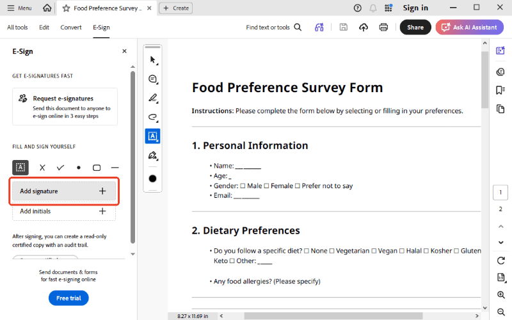Click the horizontal scrollbar right arrow
This screenshot has width=512, height=320.
pyautogui.click(x=477, y=316)
